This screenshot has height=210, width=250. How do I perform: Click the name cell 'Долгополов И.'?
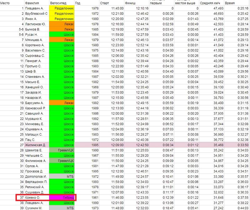coord(37,177)
